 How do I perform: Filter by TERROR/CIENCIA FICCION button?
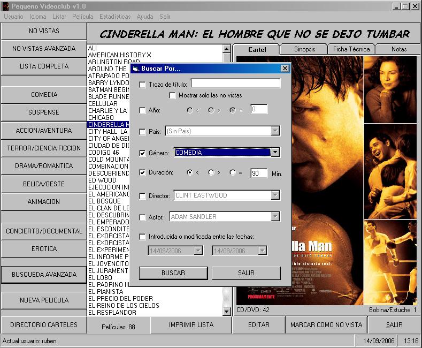(x=44, y=148)
